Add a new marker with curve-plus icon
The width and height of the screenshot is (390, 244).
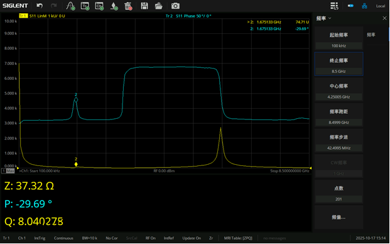(70, 6)
